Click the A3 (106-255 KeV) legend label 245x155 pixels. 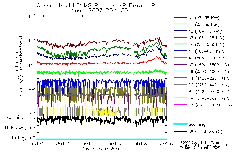206,38
